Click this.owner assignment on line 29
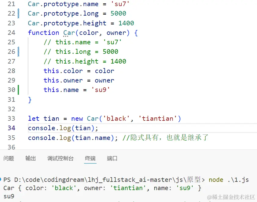The image size is (257, 202). (x=79, y=80)
